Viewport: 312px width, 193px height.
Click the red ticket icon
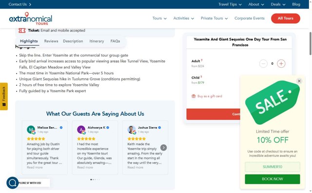point(22,30)
